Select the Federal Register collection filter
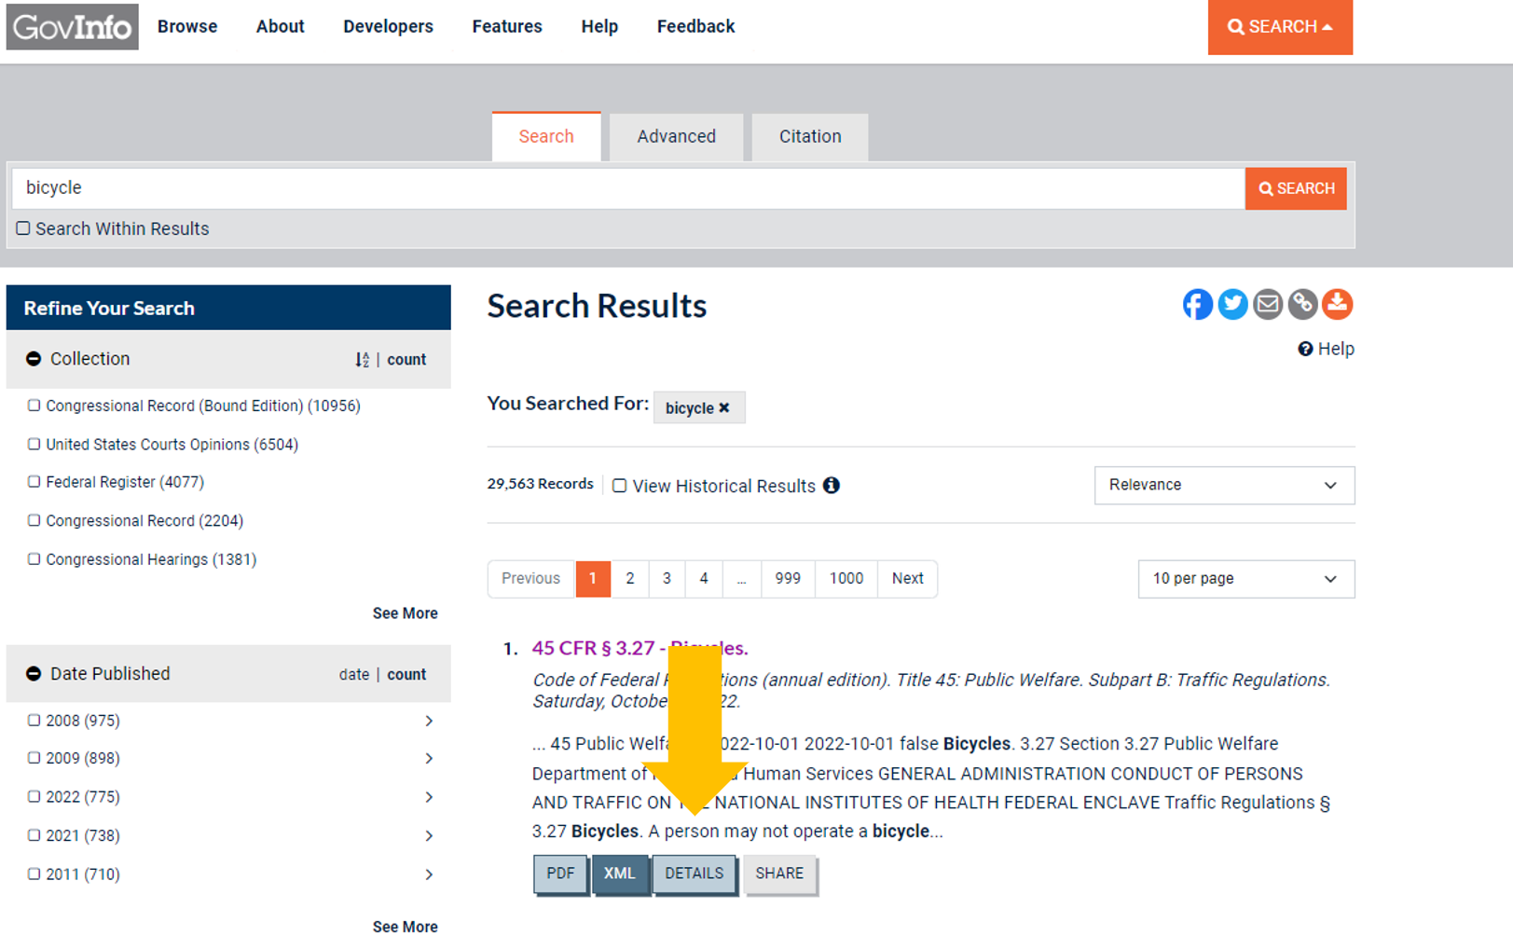Screen dimensions: 1513x936 [x=34, y=481]
